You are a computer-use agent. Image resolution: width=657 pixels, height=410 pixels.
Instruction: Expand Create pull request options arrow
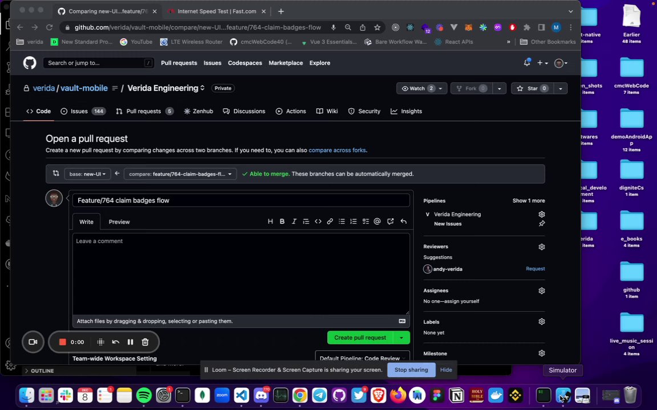(401, 338)
